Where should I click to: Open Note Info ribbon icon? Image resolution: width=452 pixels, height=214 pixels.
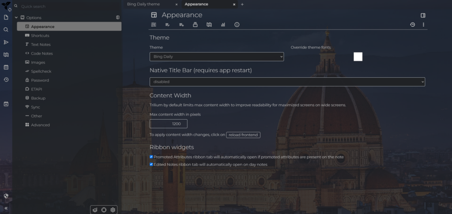pos(237,25)
